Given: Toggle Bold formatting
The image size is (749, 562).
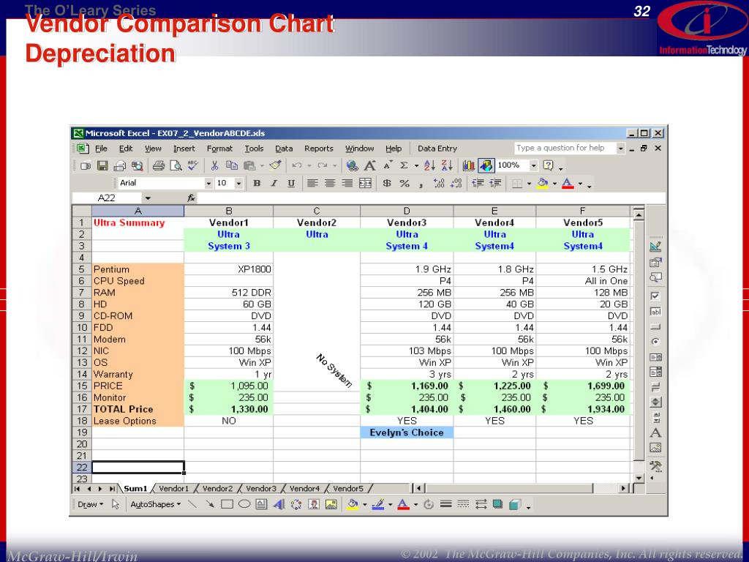Looking at the screenshot, I should 257,184.
